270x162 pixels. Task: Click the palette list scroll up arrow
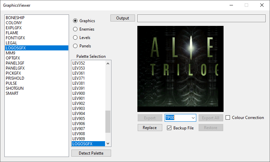[108, 64]
